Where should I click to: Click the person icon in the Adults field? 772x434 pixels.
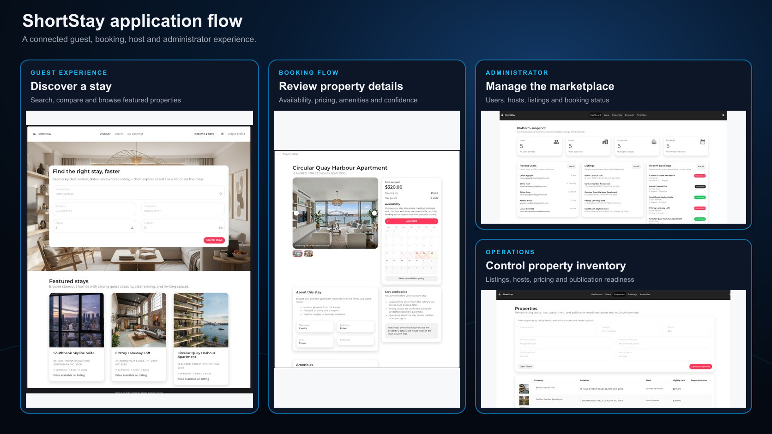tap(132, 227)
